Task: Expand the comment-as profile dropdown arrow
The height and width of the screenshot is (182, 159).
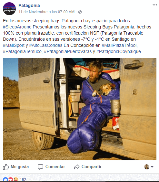Action: pos(152,167)
